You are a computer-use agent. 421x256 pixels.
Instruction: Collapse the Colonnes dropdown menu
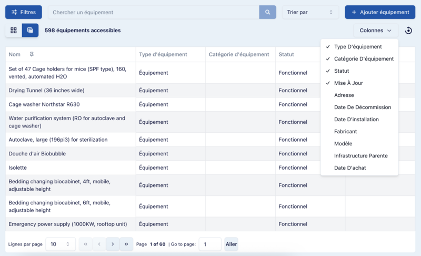click(x=375, y=31)
